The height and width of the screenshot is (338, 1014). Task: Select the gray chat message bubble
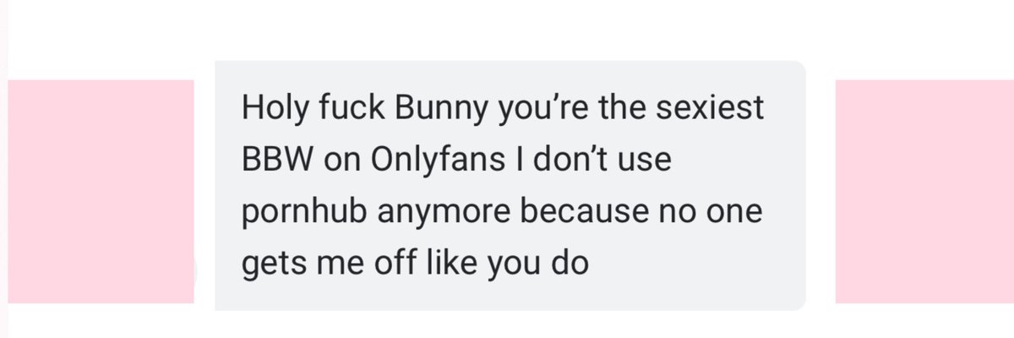[x=510, y=185]
